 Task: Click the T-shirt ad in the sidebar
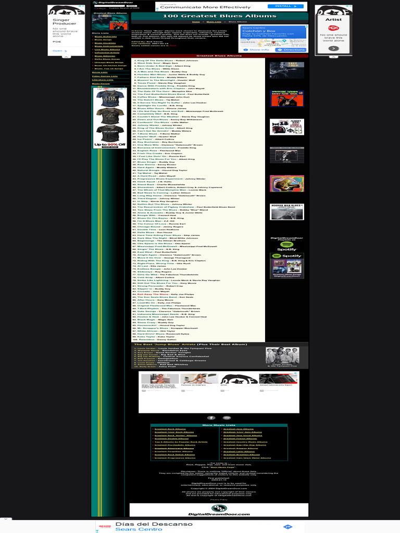(x=110, y=118)
